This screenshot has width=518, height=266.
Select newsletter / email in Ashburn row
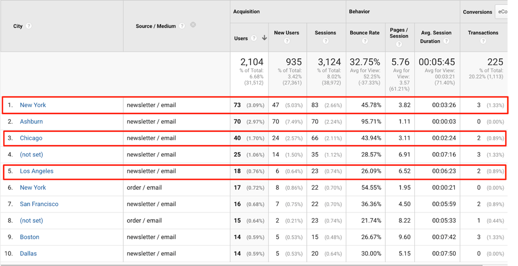click(x=151, y=121)
